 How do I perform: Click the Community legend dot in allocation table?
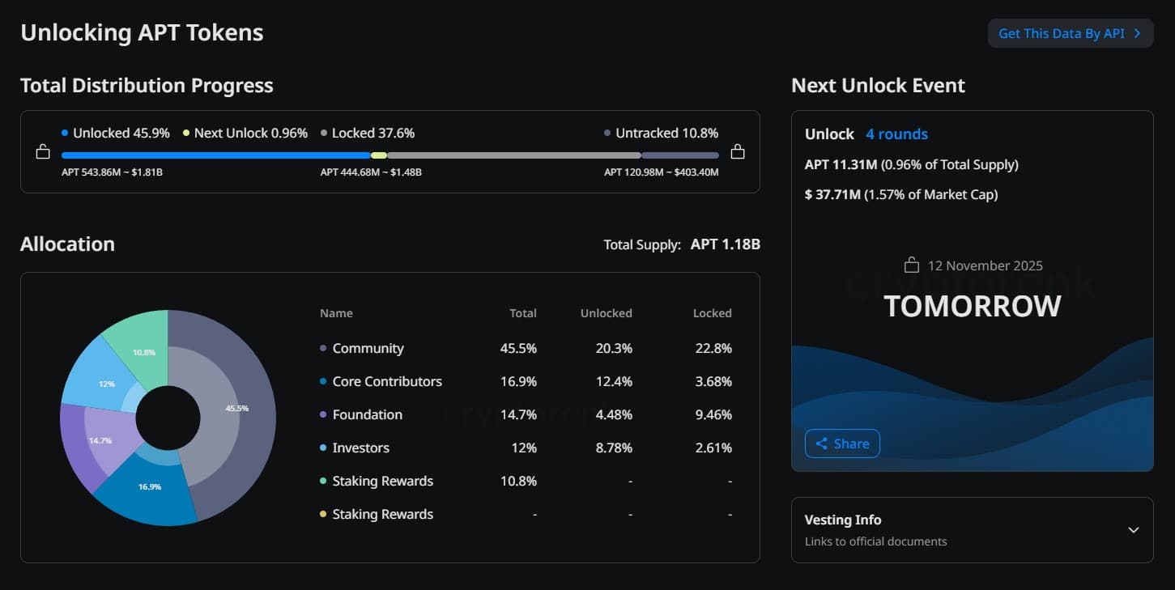click(x=324, y=349)
